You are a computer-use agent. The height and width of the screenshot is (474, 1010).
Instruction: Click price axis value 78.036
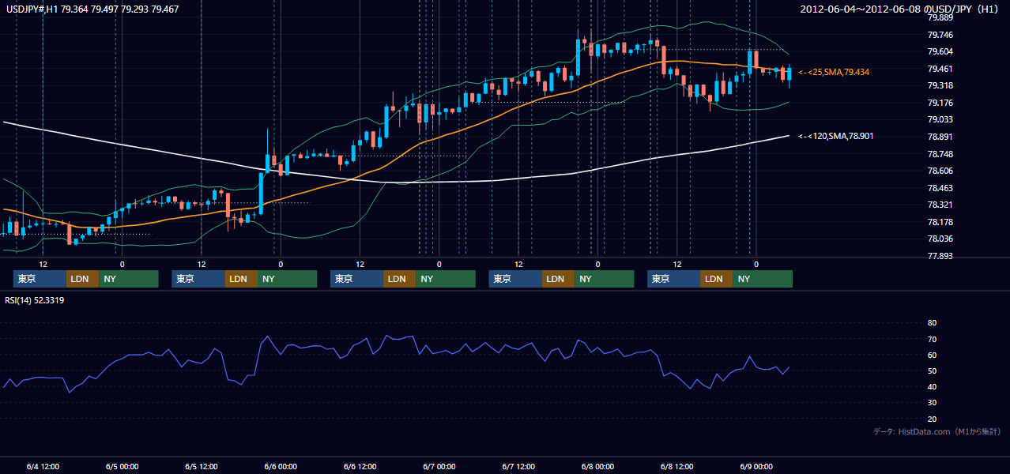(939, 239)
